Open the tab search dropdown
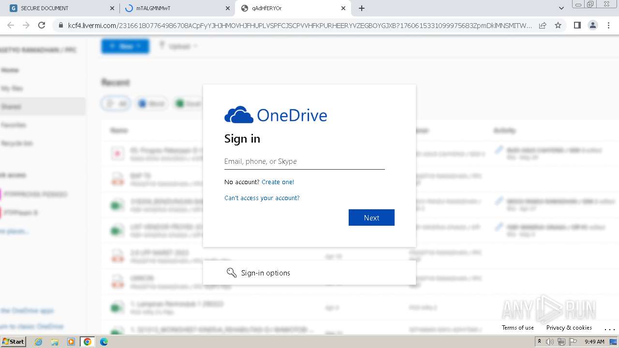Viewport: 619px width, 348px height. point(561,8)
